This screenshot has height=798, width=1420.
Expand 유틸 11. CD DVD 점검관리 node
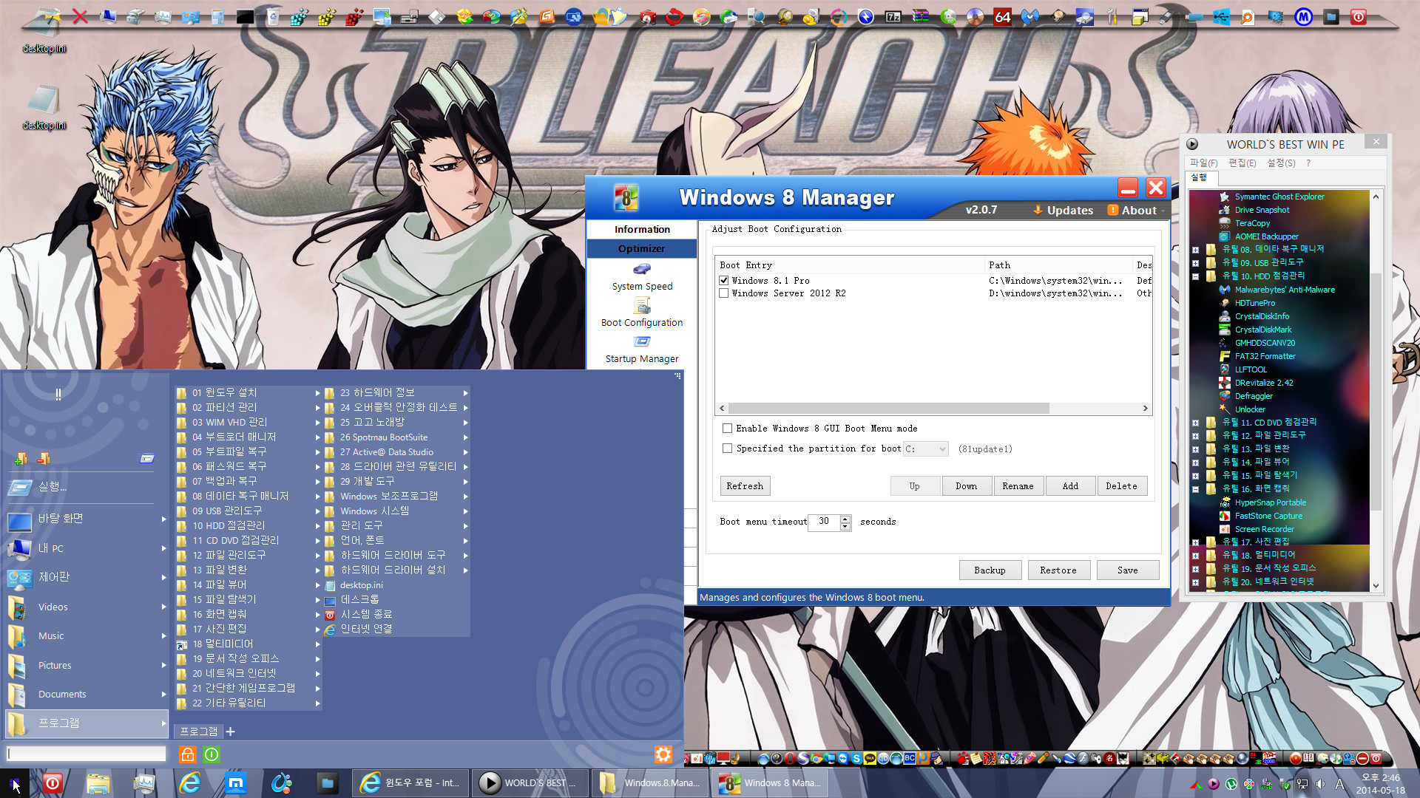click(1195, 423)
